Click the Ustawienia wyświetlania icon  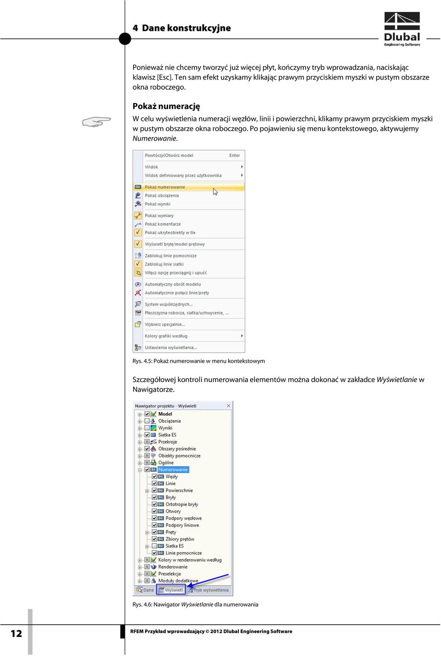pyautogui.click(x=138, y=348)
